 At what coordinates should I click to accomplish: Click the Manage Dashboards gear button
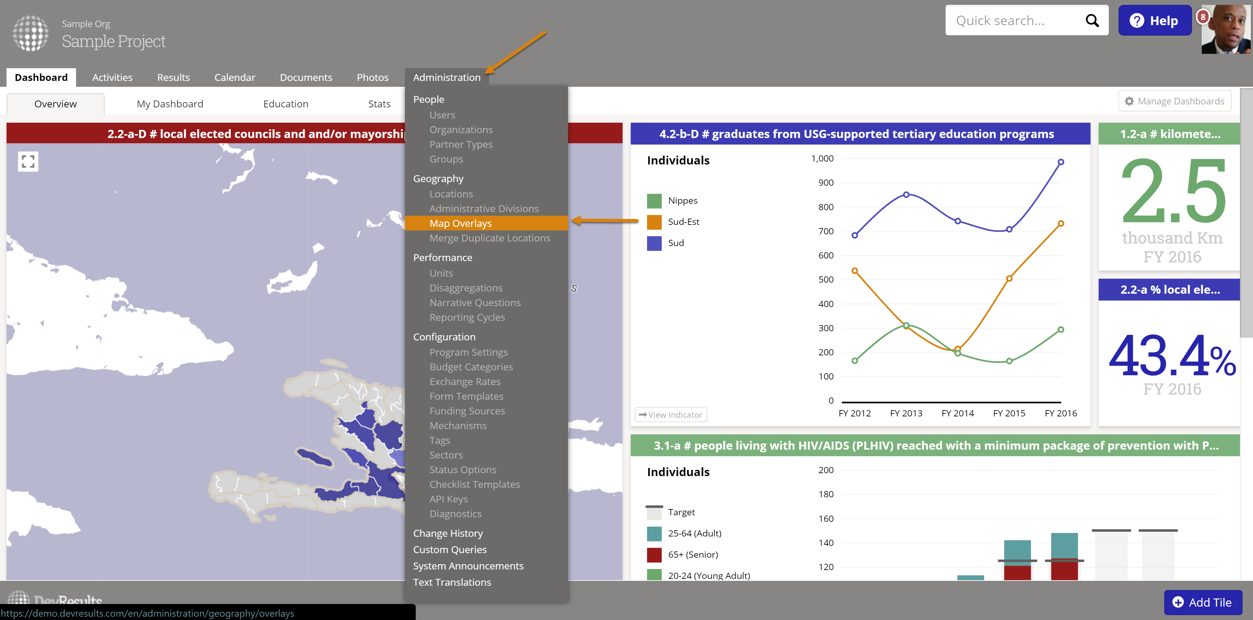coord(1175,101)
